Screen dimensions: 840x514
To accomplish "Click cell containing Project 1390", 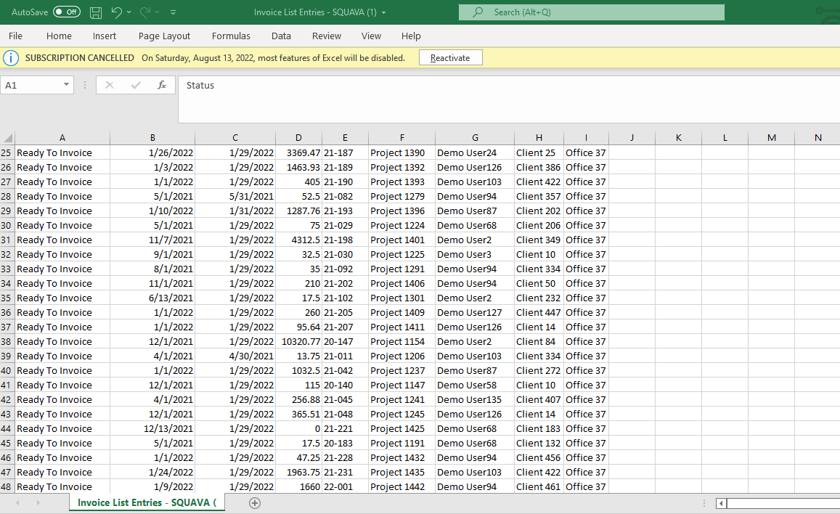I will click(401, 152).
